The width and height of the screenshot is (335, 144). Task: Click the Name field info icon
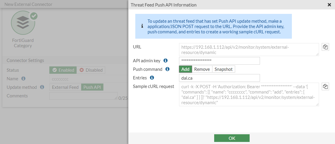click(x=23, y=78)
